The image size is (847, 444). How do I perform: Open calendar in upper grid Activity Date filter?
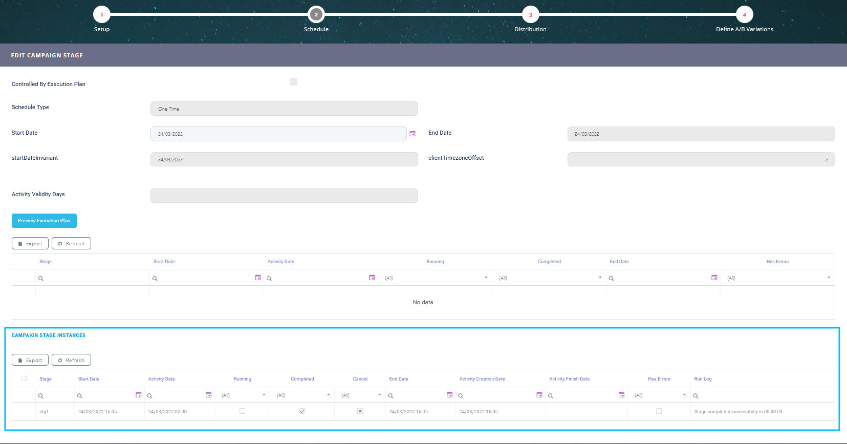372,278
